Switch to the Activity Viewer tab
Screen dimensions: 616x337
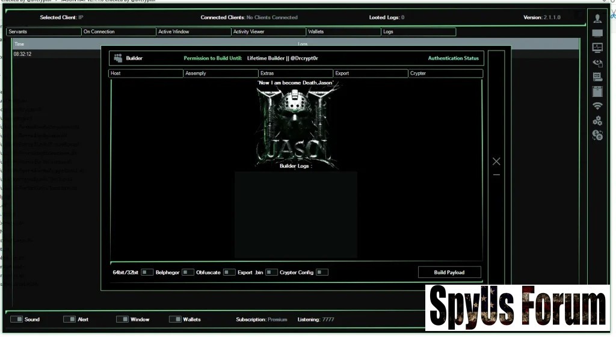coord(268,31)
